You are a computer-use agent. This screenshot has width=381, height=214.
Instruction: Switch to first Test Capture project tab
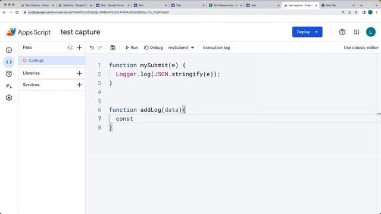pos(38,5)
